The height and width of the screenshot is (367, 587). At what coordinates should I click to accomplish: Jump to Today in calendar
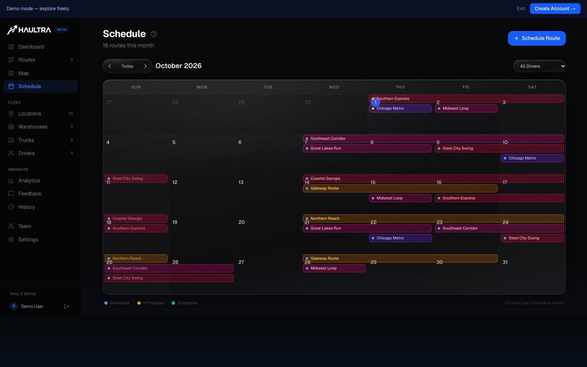(x=127, y=66)
